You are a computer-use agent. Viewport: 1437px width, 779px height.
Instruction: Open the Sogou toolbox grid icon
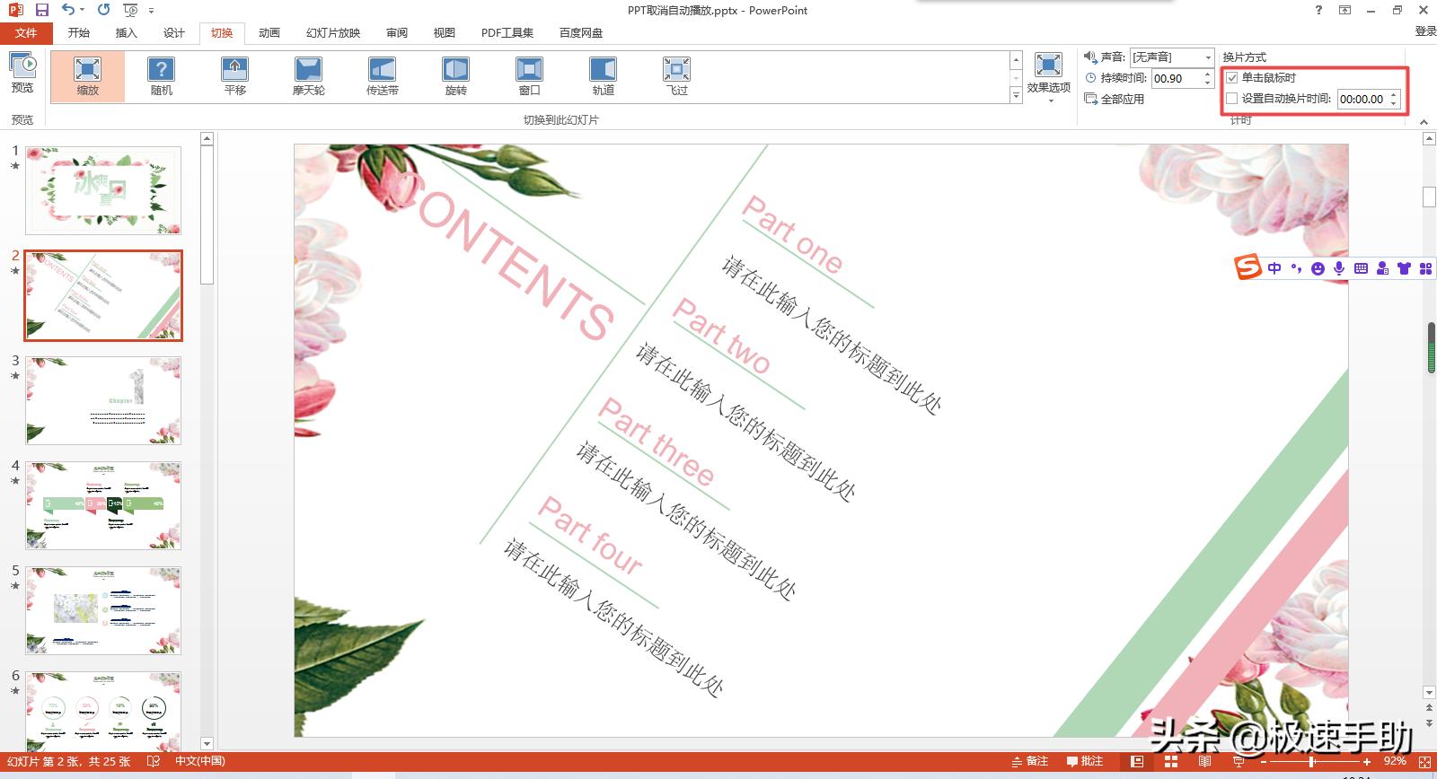pyautogui.click(x=1425, y=268)
